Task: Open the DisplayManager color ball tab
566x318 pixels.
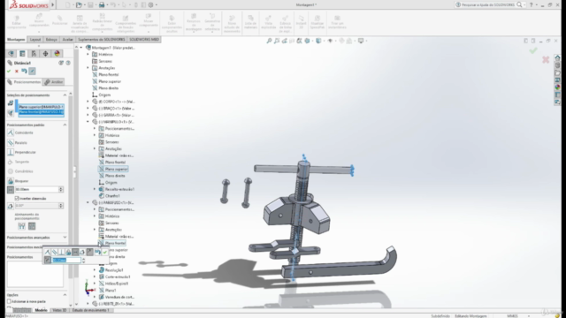Action: (57, 54)
